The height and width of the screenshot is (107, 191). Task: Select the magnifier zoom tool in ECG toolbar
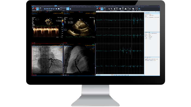111,9
